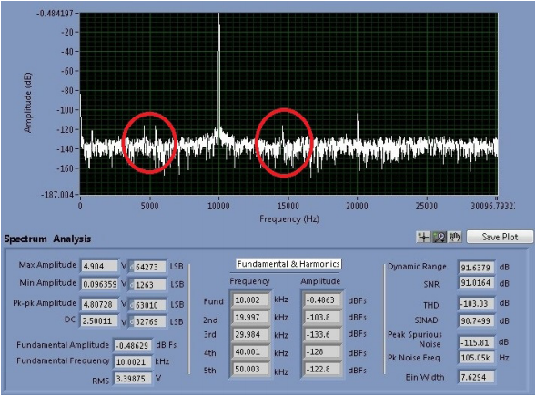Viewport: 536px width, 396px height.
Task: Click radix indicator beside 64273 LSB
Action: (x=132, y=267)
